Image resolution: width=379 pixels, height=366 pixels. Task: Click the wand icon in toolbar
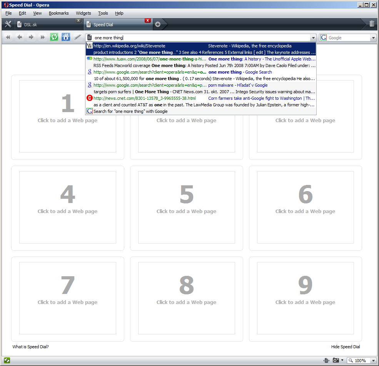click(77, 37)
